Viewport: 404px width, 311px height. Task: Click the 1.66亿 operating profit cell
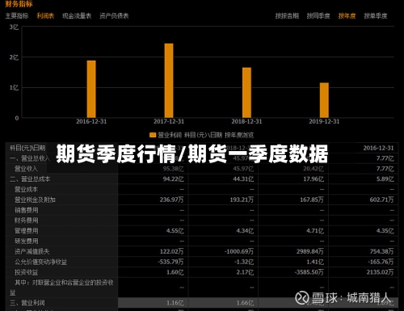pyautogui.click(x=245, y=303)
